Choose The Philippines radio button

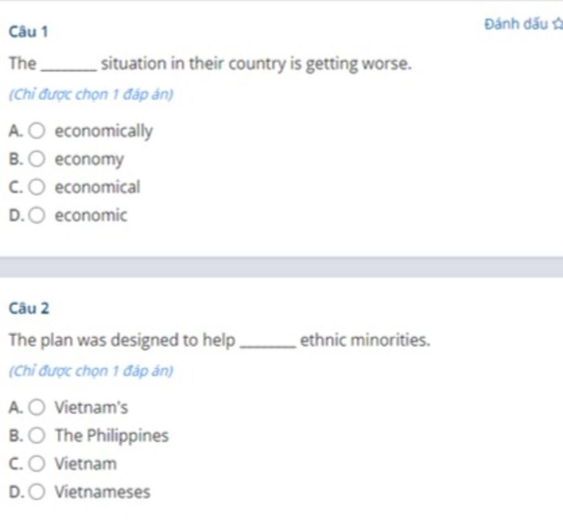(37, 436)
